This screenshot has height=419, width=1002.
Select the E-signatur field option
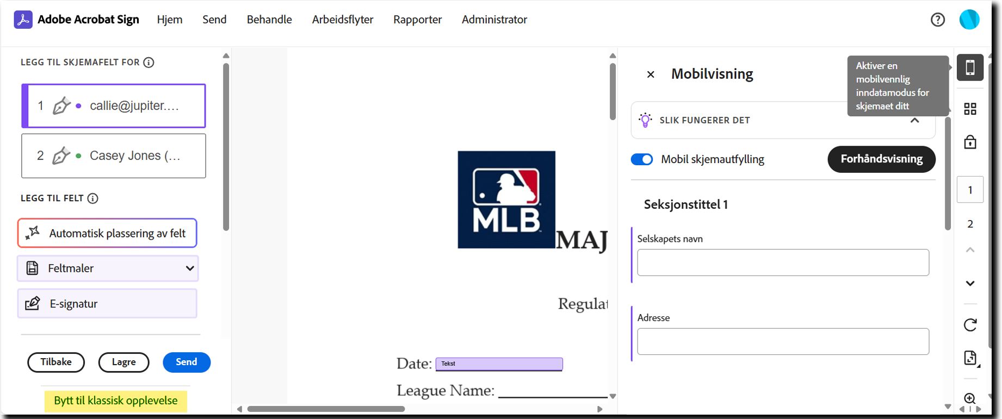click(x=107, y=303)
